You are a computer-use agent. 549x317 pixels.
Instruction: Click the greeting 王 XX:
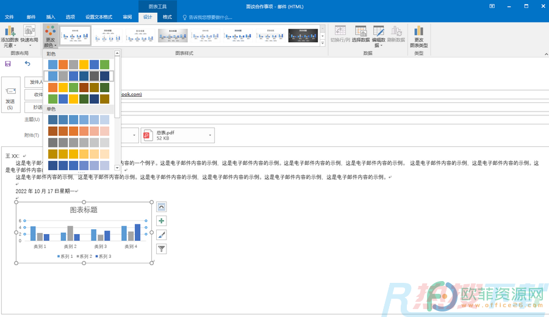12,156
